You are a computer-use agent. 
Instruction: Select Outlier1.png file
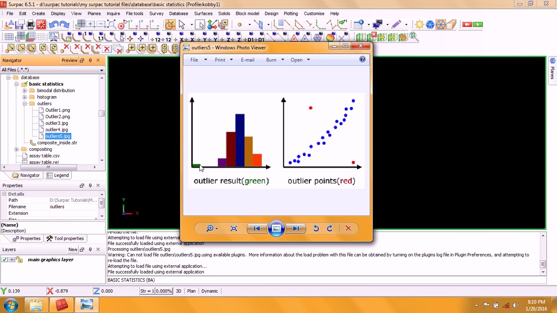click(57, 110)
